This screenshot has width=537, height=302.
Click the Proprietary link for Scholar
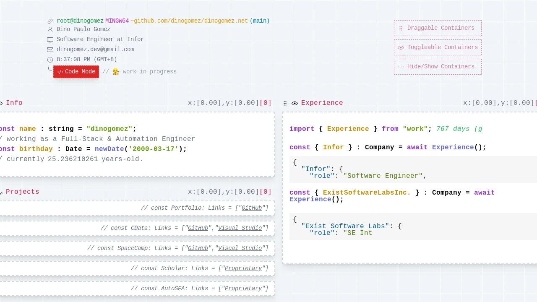coord(243,268)
